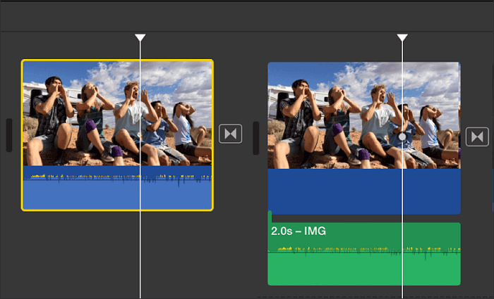
Task: Click the dark trim handle left of the second video clip
Action: pos(256,137)
